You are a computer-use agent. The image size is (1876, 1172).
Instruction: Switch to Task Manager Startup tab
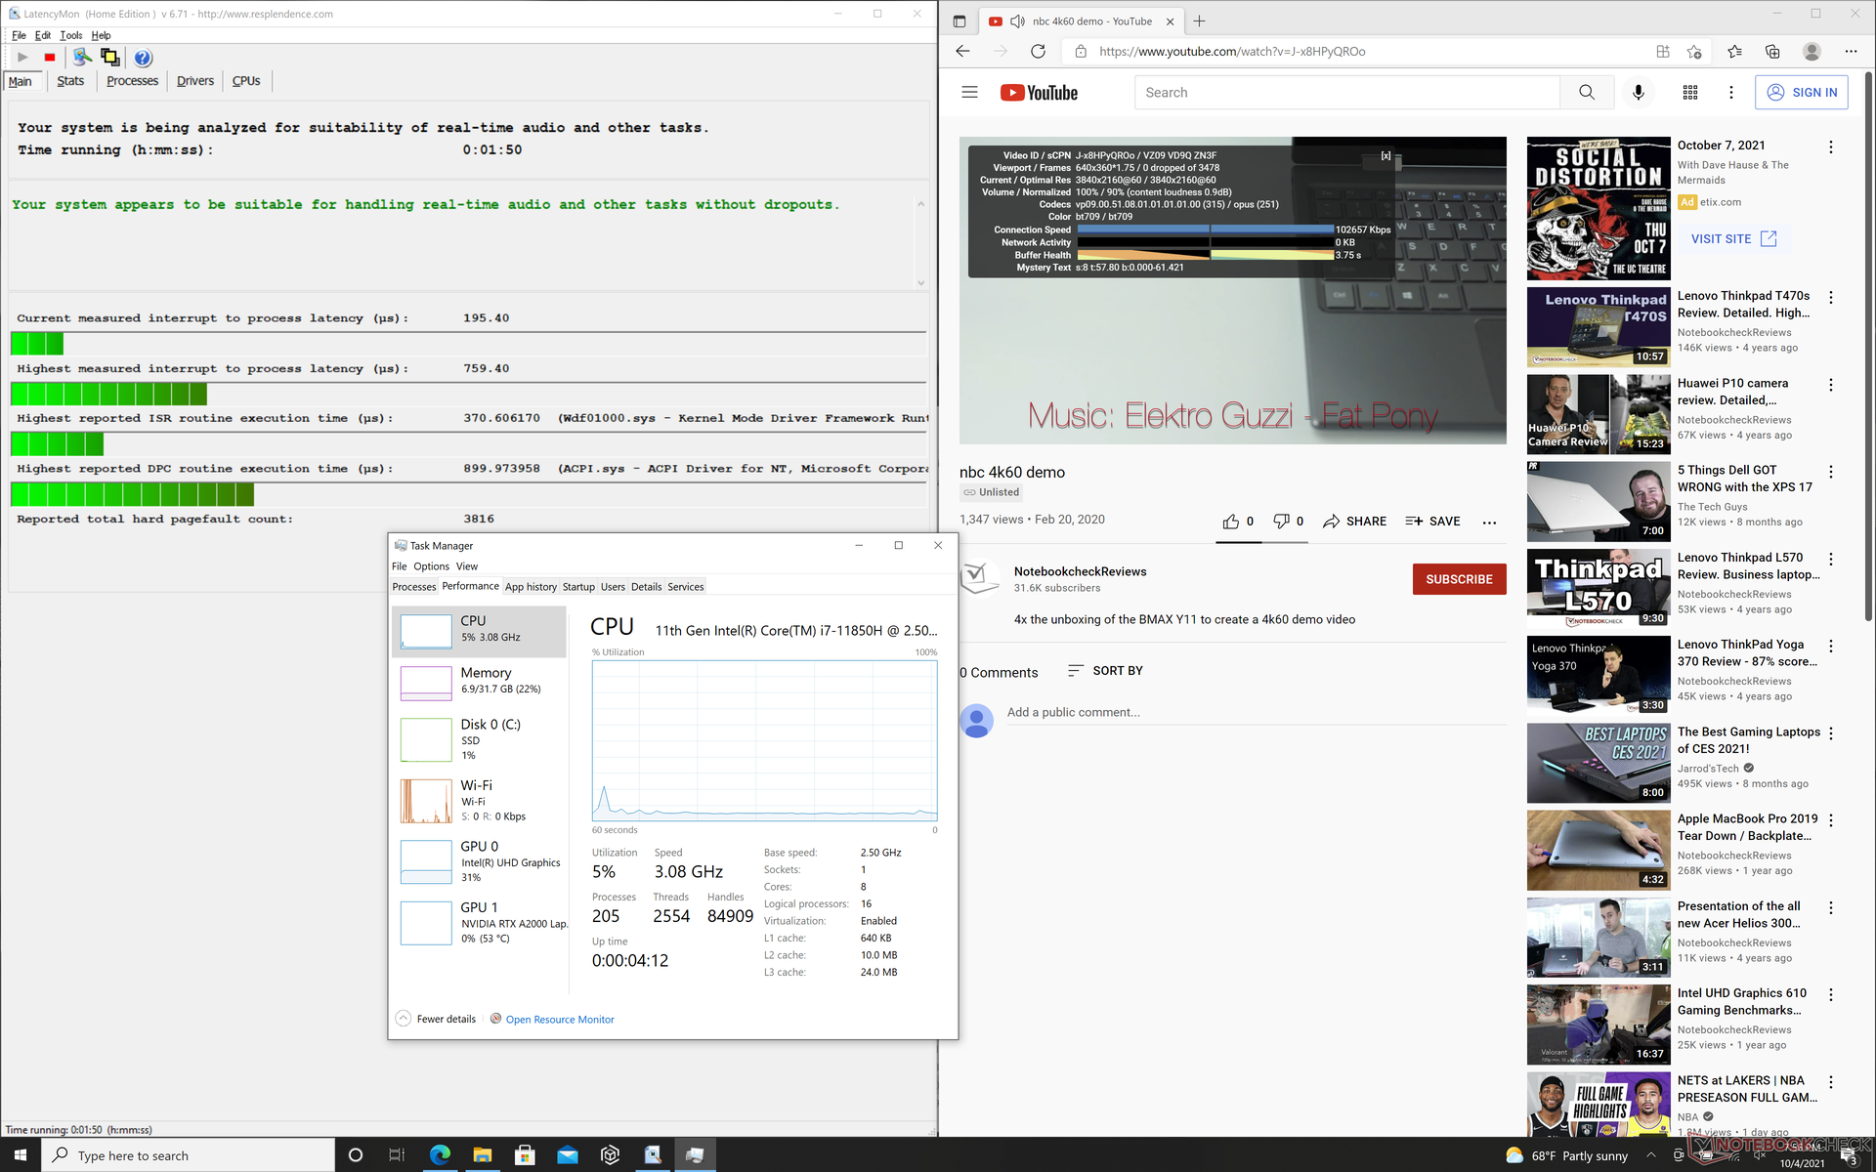[x=578, y=587]
